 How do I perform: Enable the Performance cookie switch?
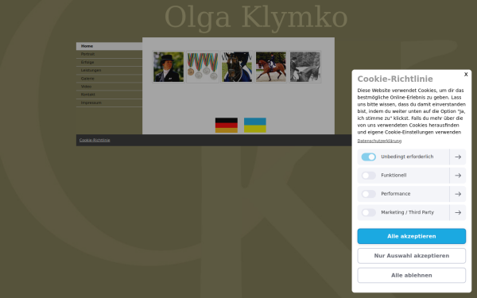368,194
